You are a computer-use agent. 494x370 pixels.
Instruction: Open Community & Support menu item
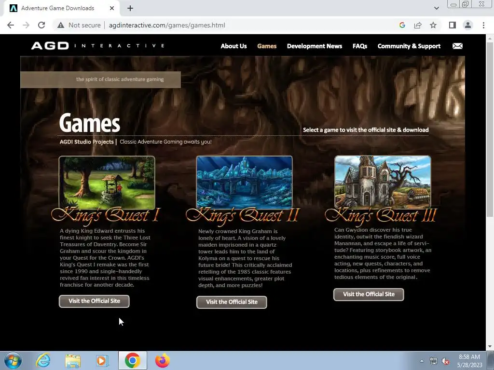[x=409, y=46]
